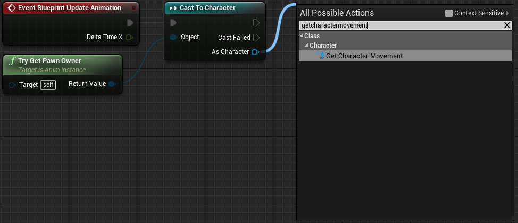Click the Target input pin
This screenshot has height=223, width=518.
12,85
